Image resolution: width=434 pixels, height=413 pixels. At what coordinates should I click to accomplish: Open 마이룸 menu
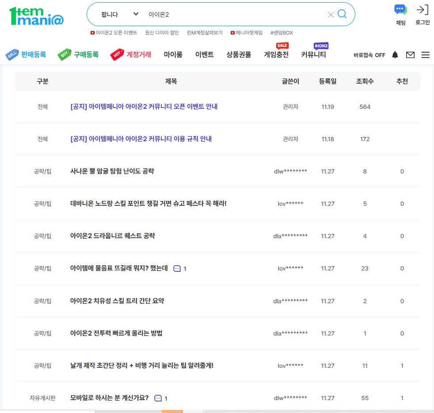click(x=173, y=54)
